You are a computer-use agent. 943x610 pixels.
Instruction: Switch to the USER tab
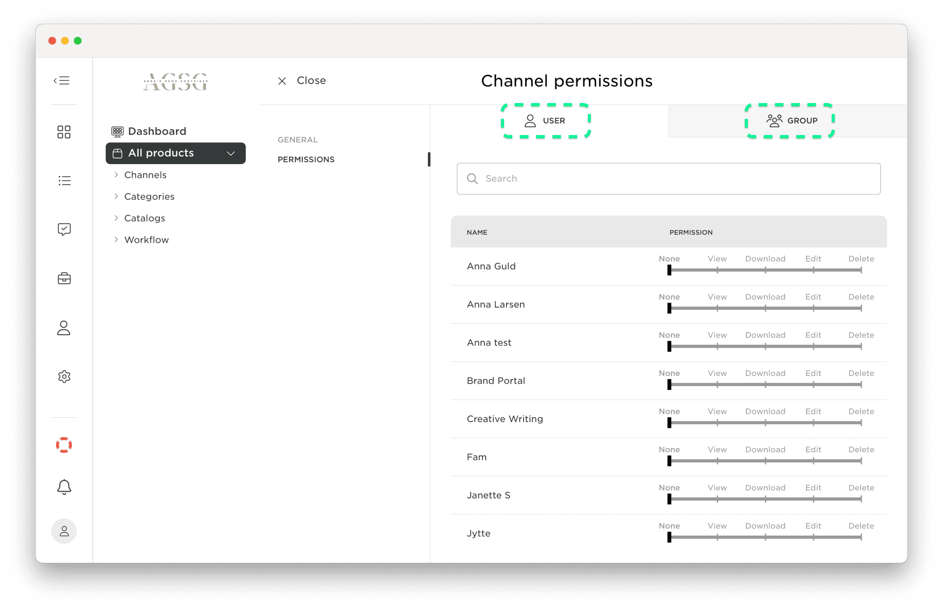point(546,121)
